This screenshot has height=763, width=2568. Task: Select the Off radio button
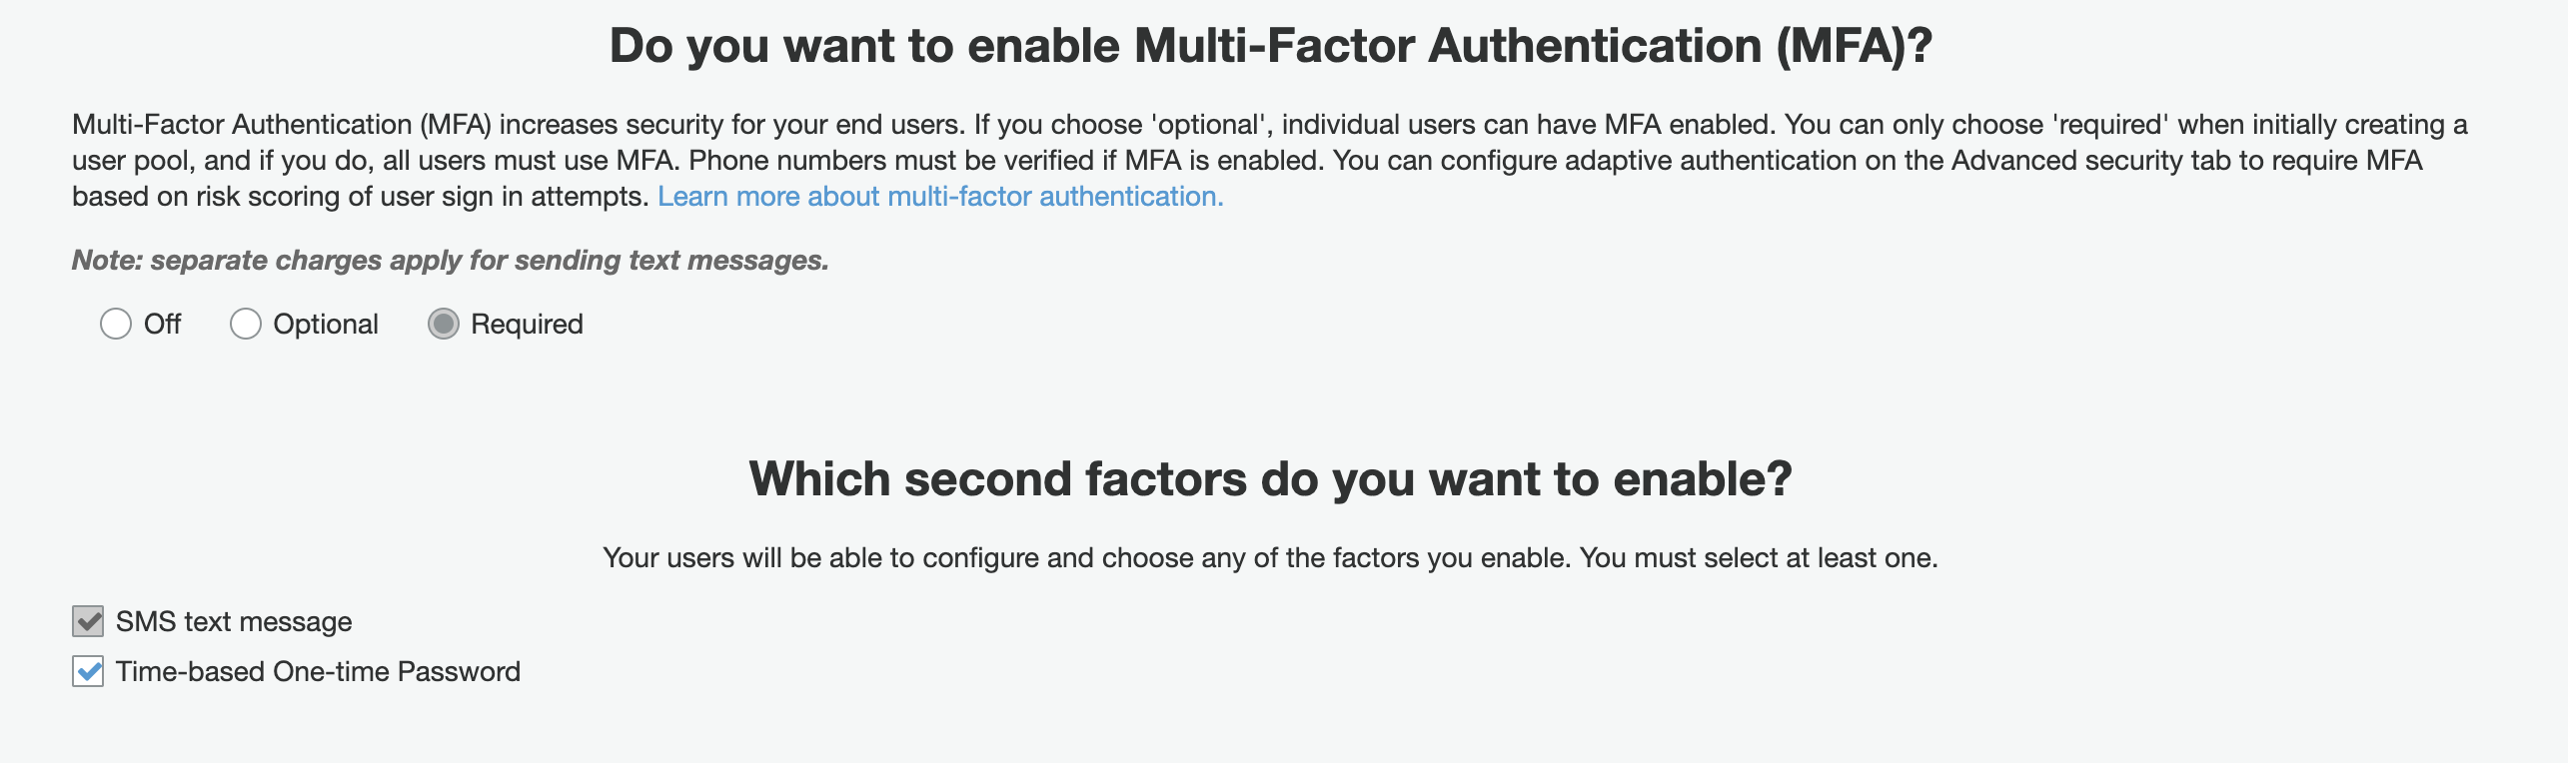click(x=116, y=324)
